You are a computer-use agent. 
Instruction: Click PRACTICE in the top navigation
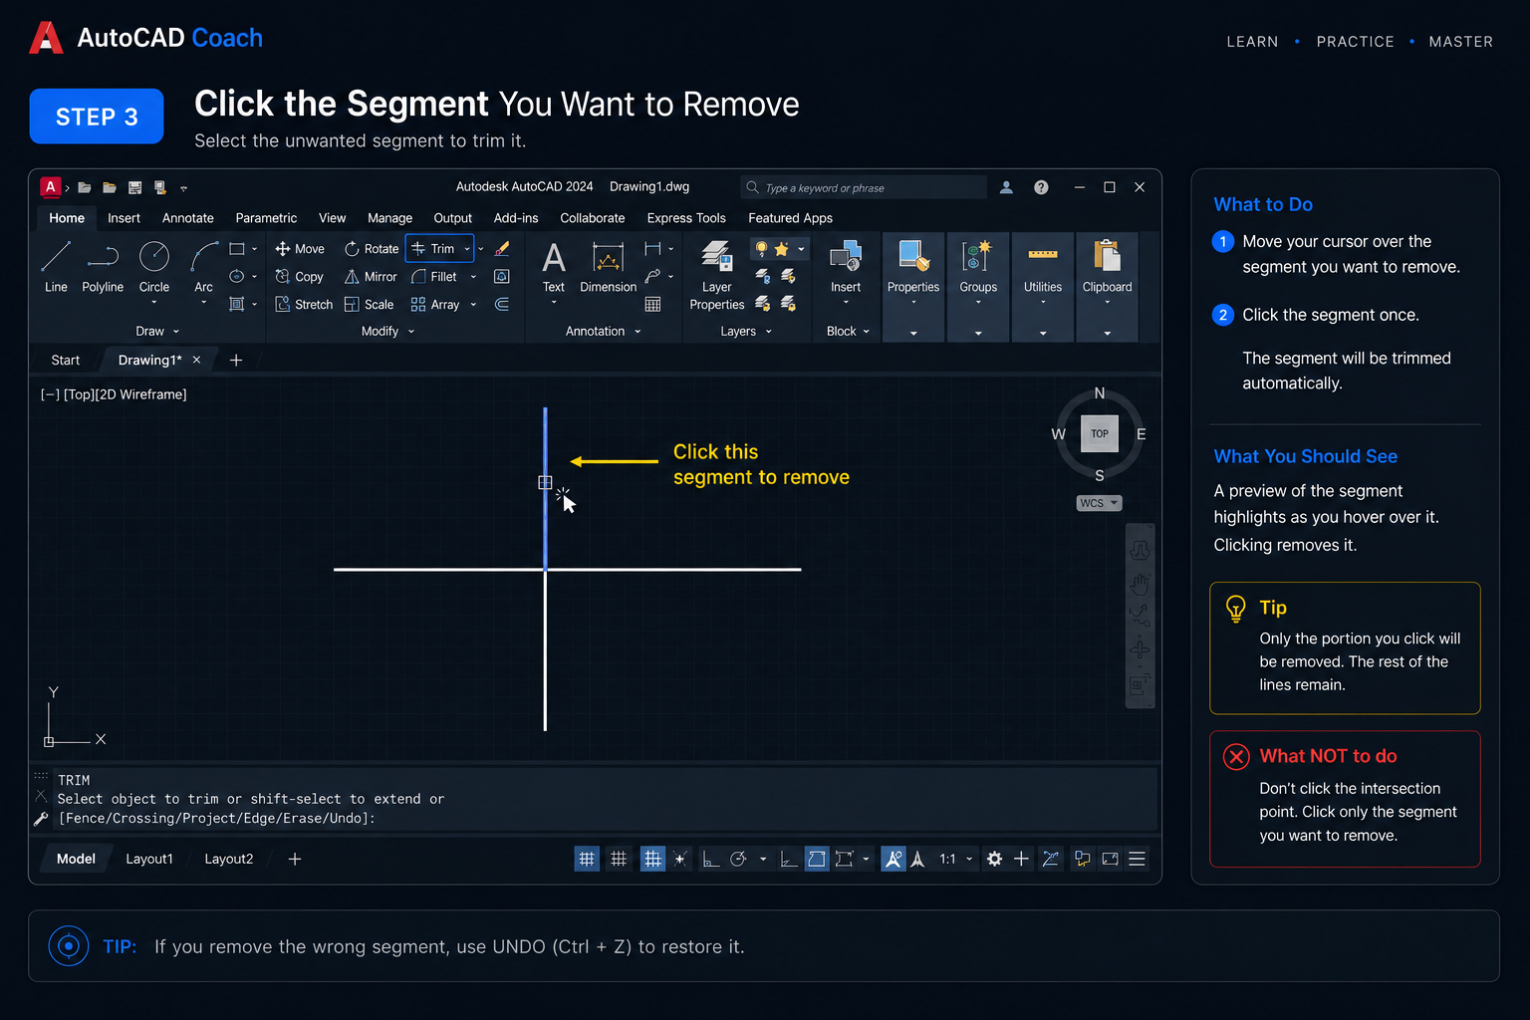(1355, 42)
